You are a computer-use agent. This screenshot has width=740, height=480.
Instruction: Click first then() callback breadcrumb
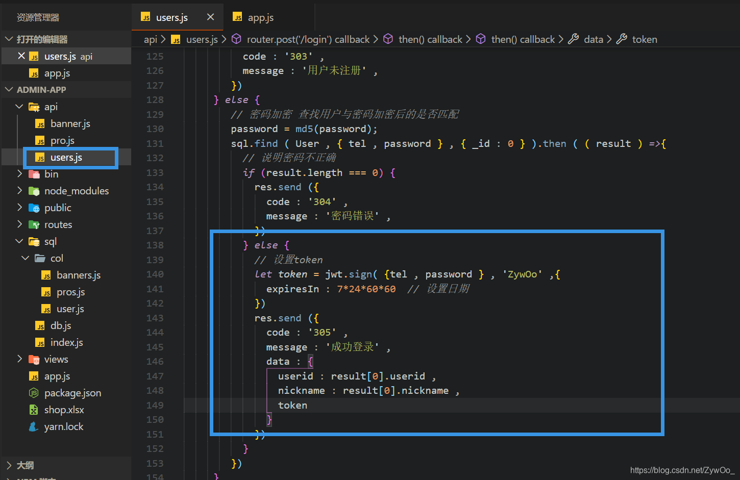pyautogui.click(x=430, y=39)
